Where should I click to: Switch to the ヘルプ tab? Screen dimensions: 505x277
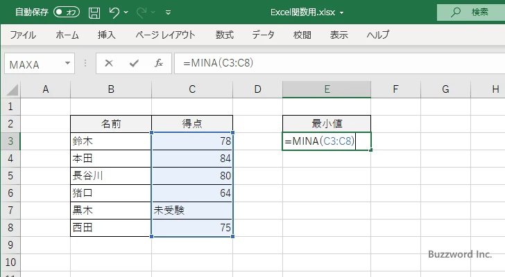378,35
